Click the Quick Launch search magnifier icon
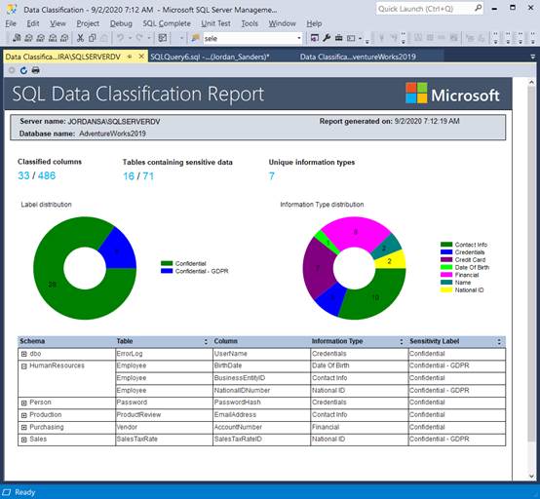 click(478, 8)
